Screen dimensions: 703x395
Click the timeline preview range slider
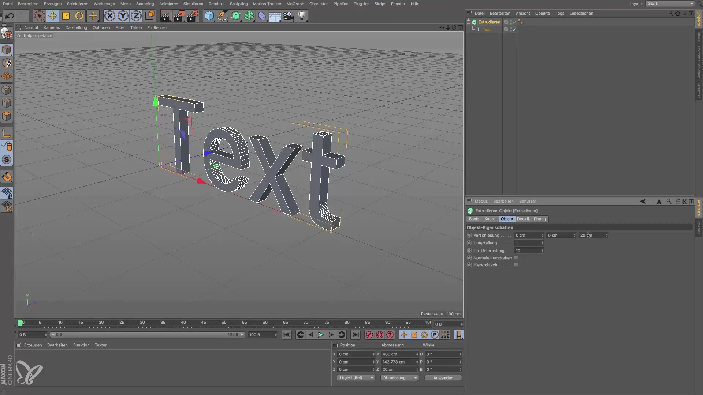pyautogui.click(x=147, y=335)
